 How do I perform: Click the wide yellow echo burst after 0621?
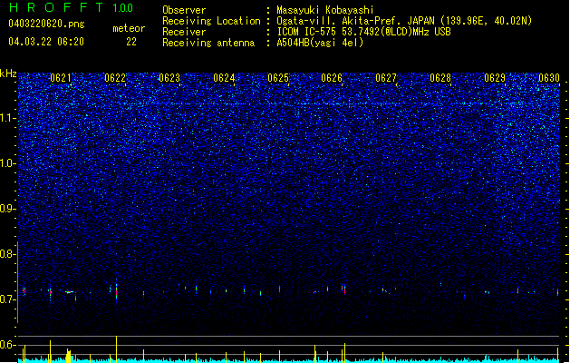[69, 356]
